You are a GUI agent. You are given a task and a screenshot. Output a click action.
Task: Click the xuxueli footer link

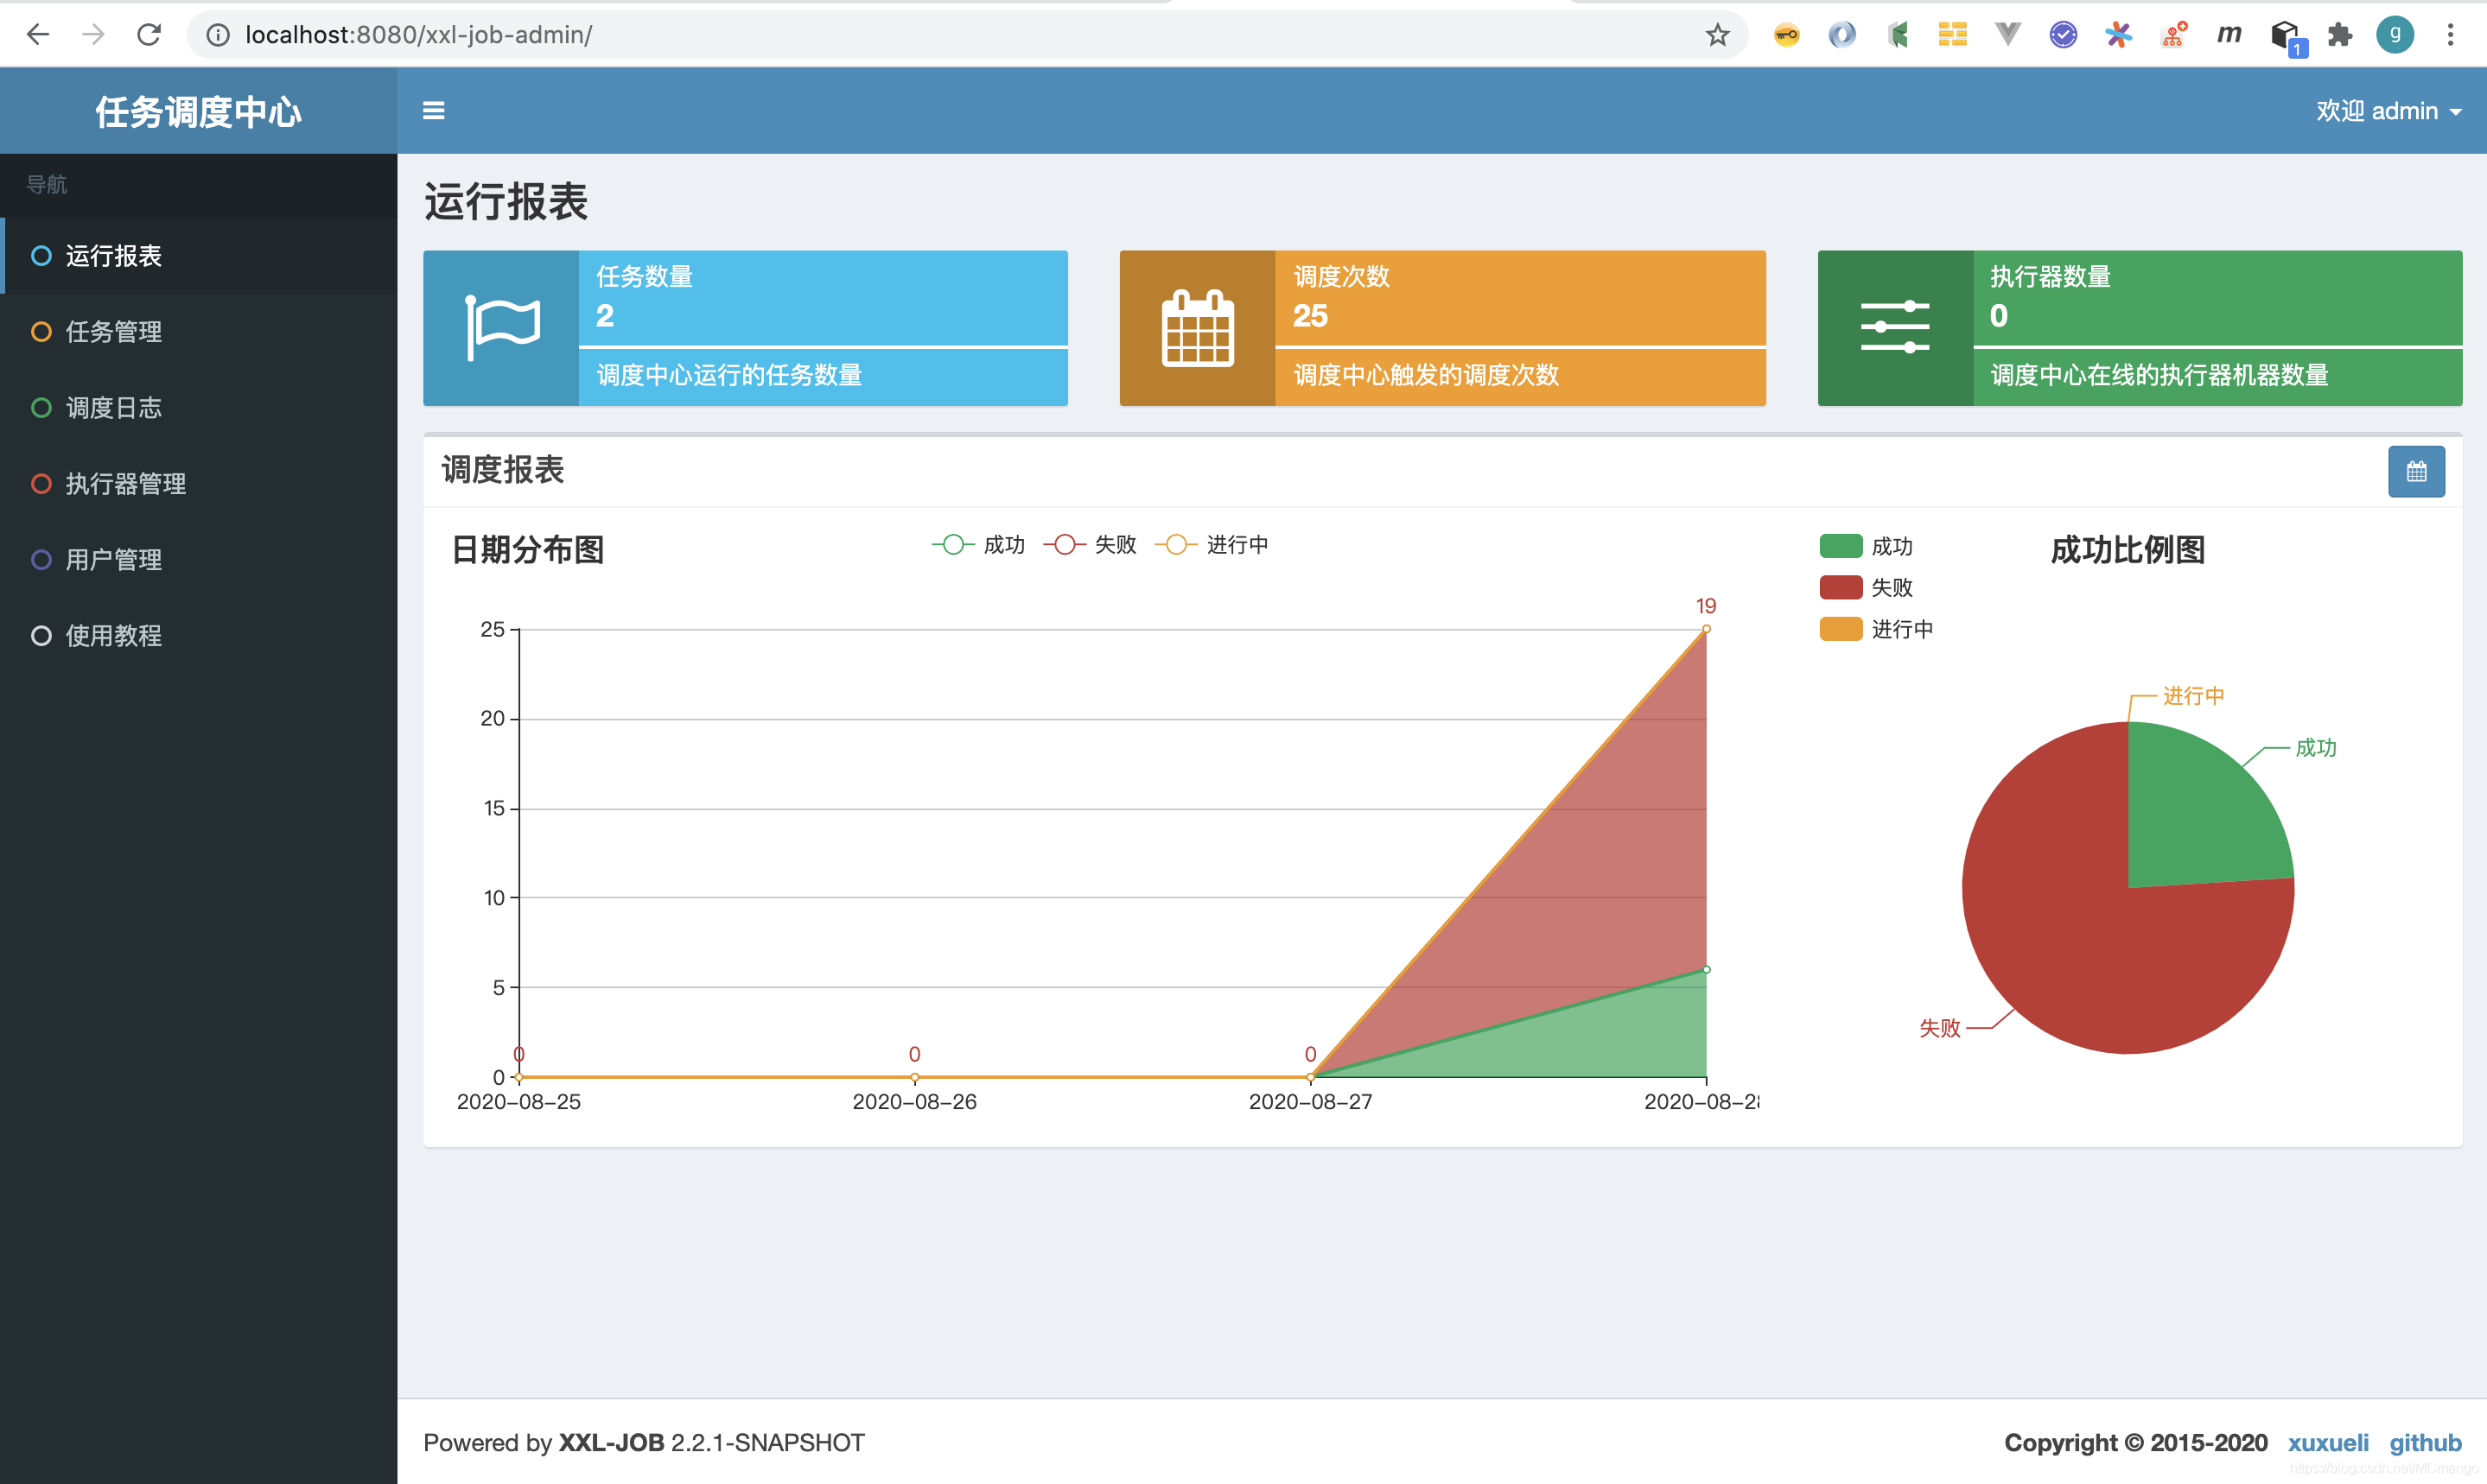(x=2327, y=1443)
